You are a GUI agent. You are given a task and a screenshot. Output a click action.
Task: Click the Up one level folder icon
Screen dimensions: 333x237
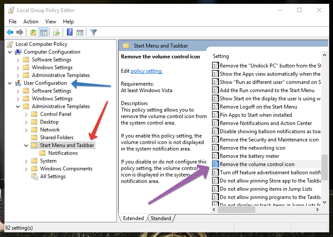tap(33, 32)
